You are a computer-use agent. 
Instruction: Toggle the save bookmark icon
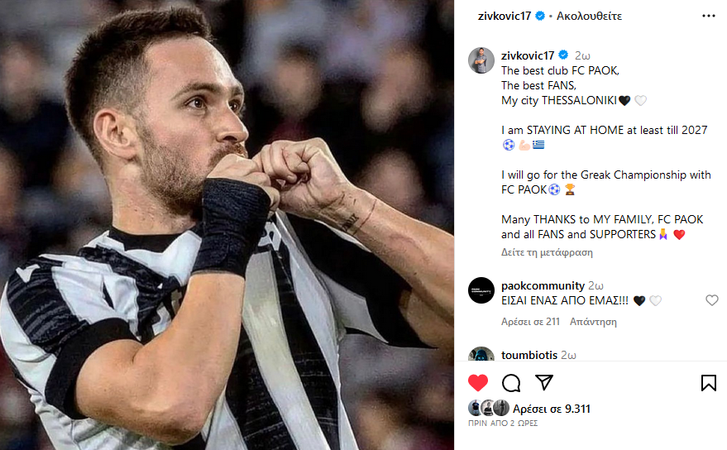[x=708, y=382]
